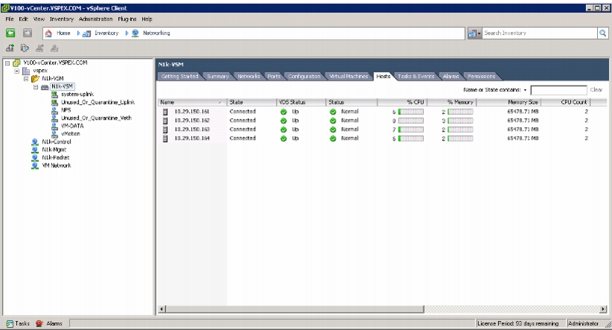Switch to the Permissions tab
The height and width of the screenshot is (330, 612).
tap(481, 77)
